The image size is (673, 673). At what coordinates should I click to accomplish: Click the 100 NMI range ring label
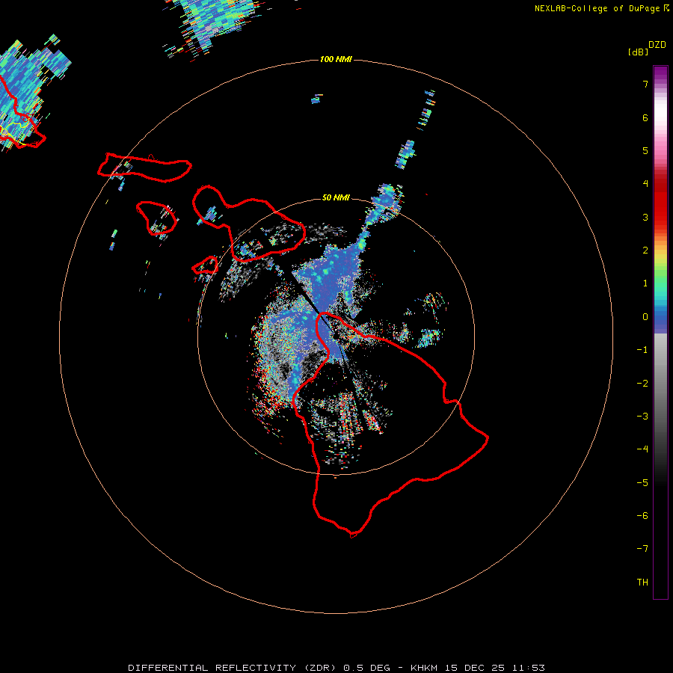(x=336, y=59)
